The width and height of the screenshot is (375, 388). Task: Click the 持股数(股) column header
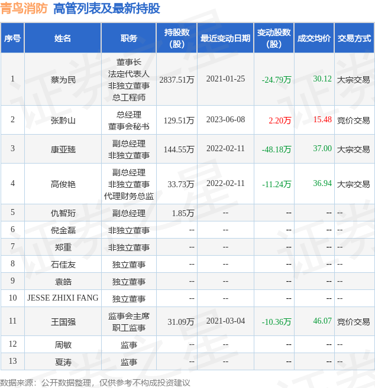point(176,38)
